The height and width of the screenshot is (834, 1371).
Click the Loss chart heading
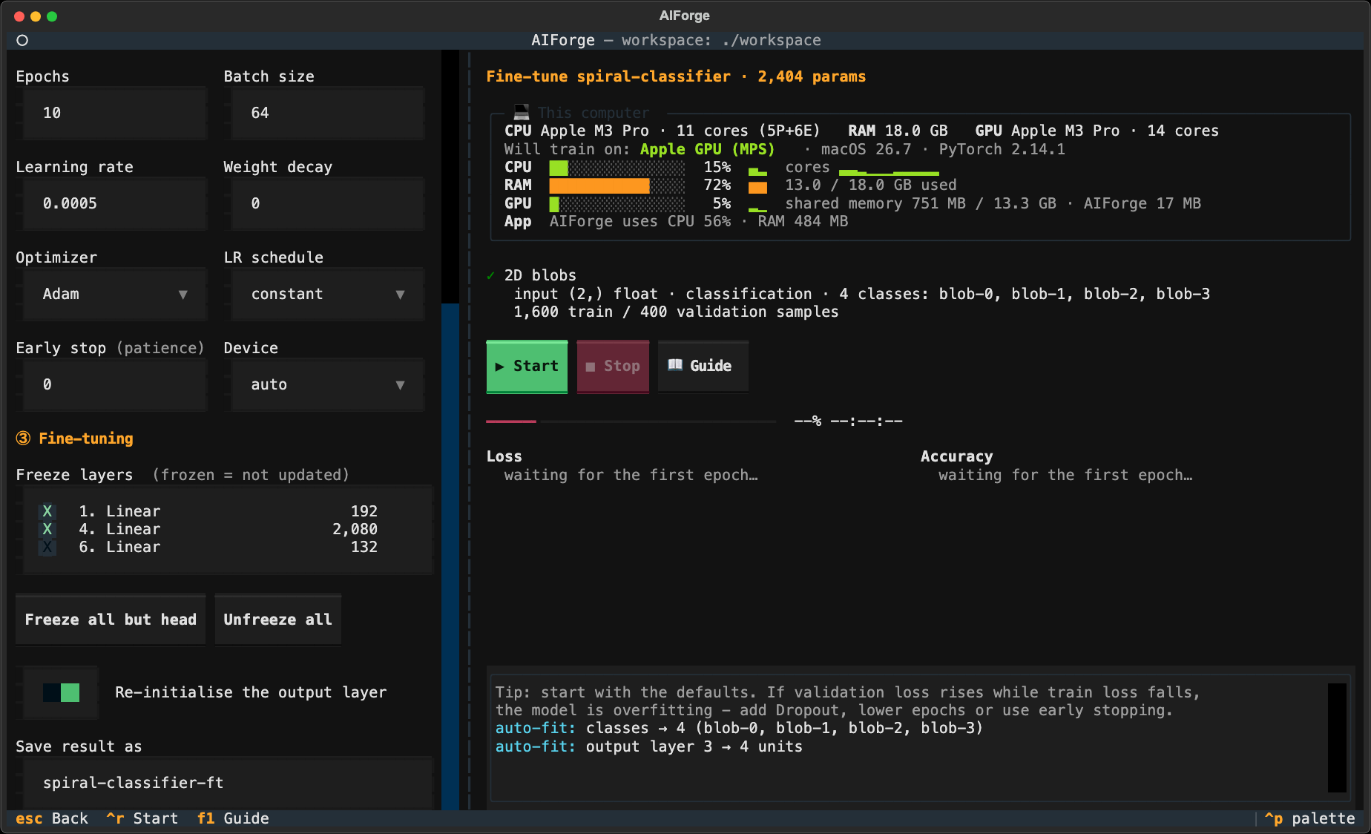pyautogui.click(x=504, y=456)
